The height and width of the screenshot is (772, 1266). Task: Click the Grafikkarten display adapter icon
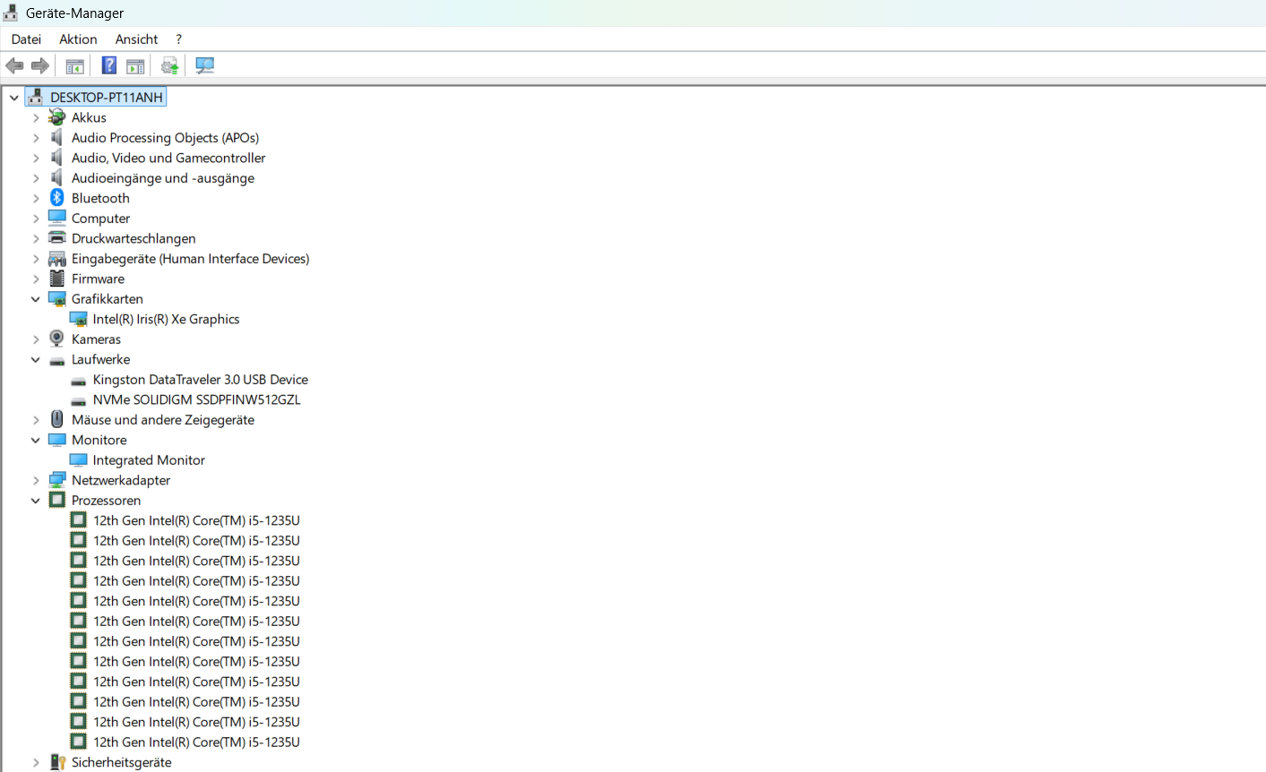click(x=57, y=299)
